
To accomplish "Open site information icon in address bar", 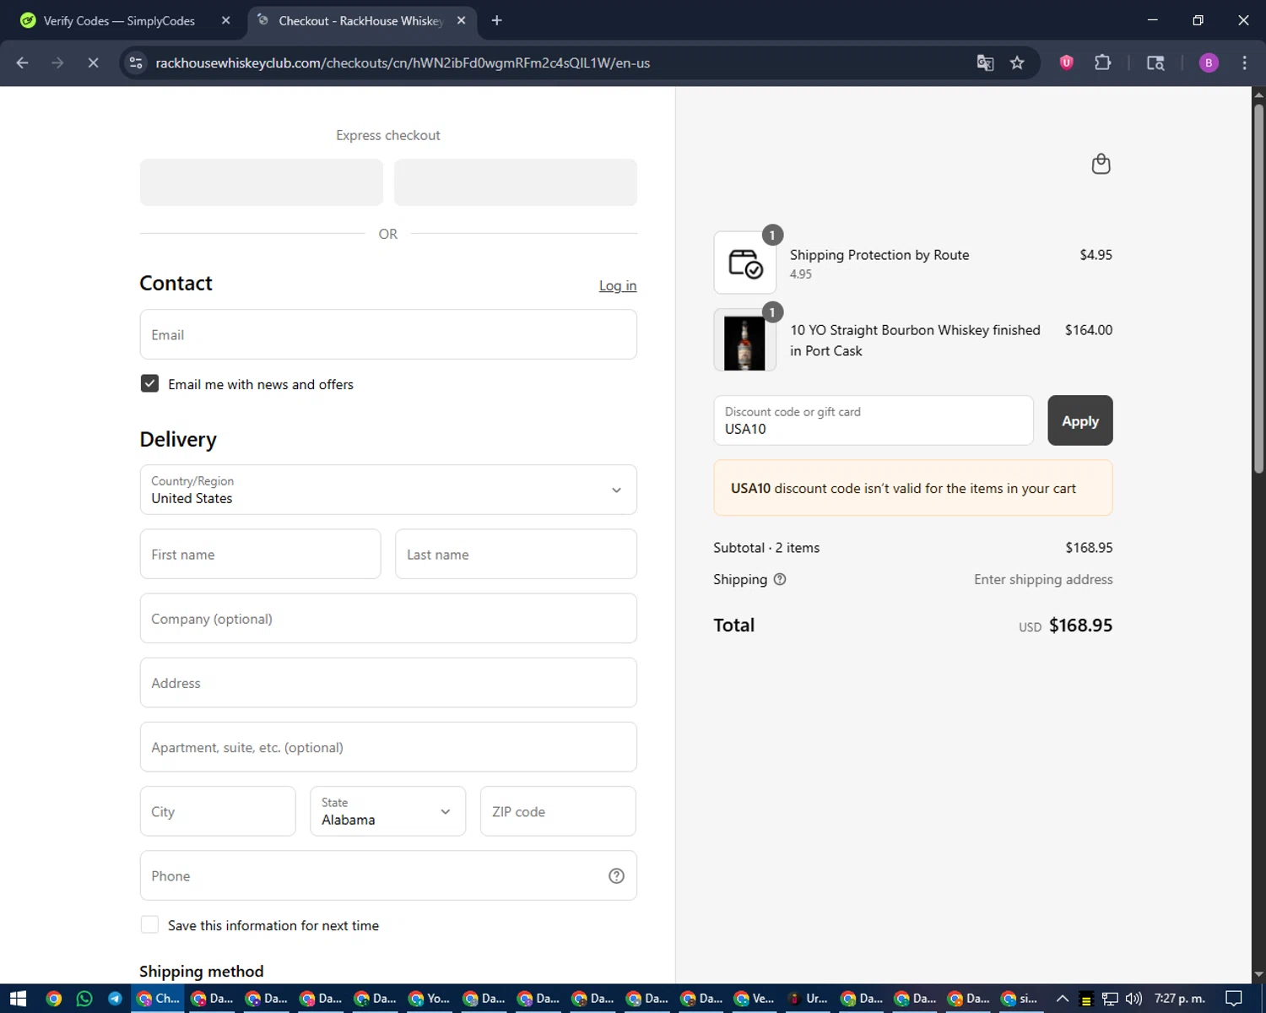I will pos(136,62).
